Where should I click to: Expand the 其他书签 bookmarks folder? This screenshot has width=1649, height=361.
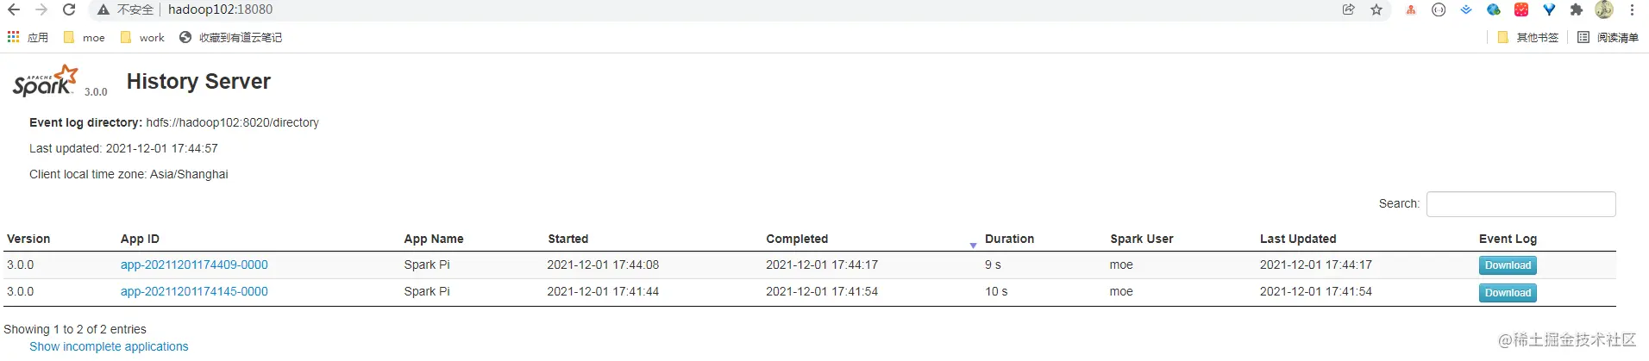pos(1528,37)
